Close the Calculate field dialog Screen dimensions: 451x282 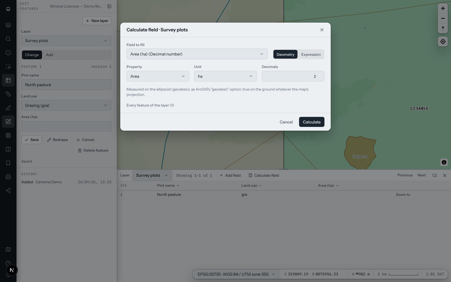(322, 30)
